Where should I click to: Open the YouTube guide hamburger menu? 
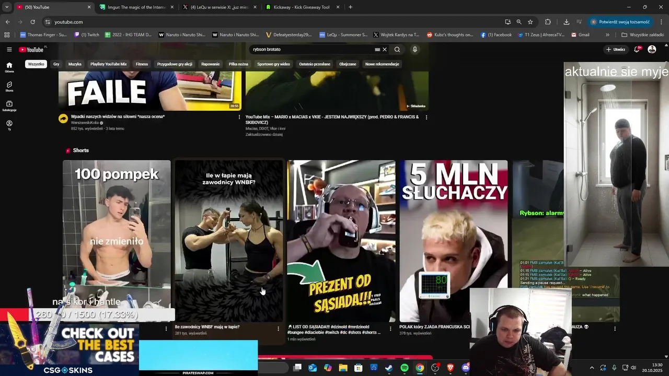9,50
